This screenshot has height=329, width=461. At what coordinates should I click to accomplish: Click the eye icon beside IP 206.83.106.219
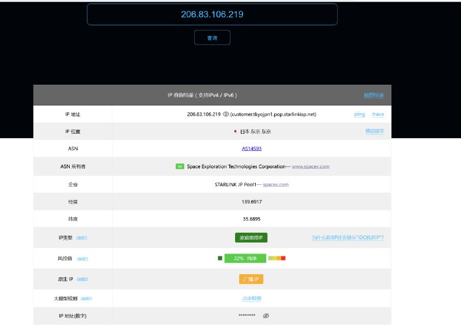coord(226,114)
